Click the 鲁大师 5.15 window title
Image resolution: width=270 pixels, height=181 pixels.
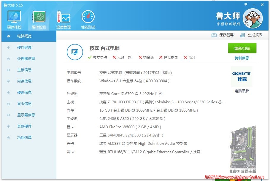[13, 5]
